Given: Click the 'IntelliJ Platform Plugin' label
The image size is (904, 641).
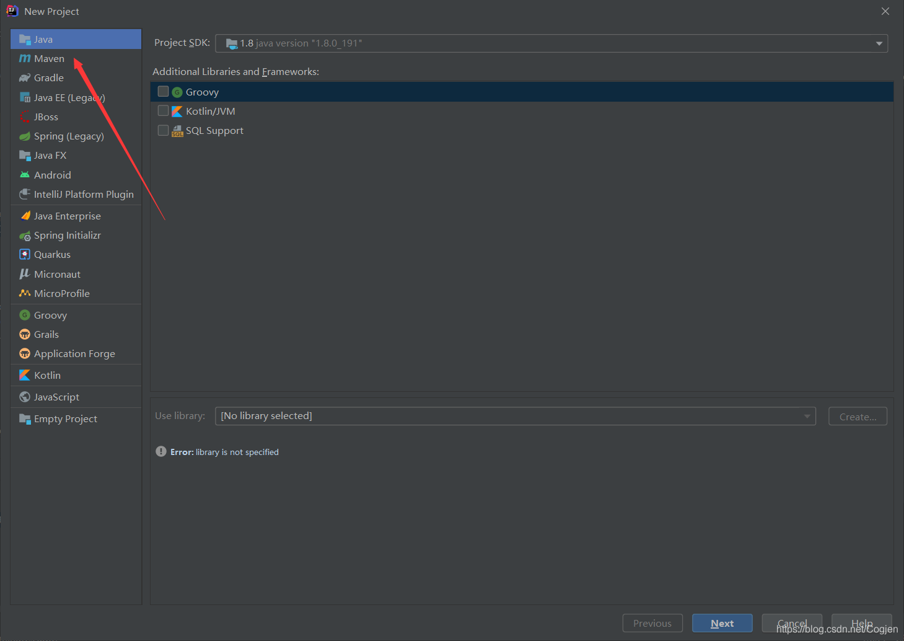Looking at the screenshot, I should click(x=84, y=195).
